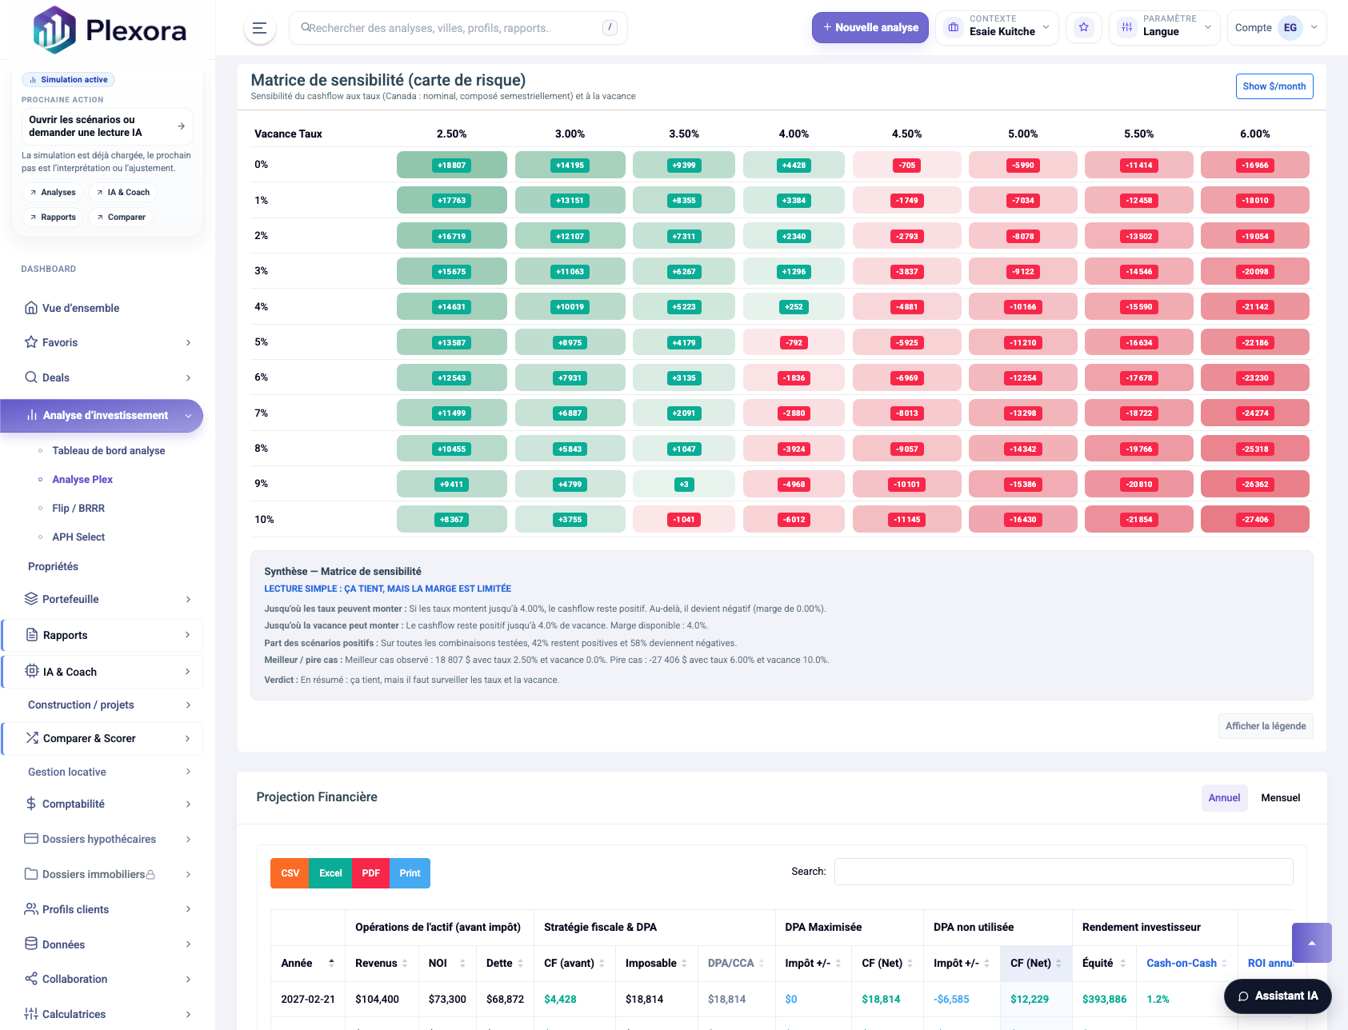This screenshot has width=1348, height=1030.
Task: Toggle the Show $/month display
Action: (x=1274, y=86)
